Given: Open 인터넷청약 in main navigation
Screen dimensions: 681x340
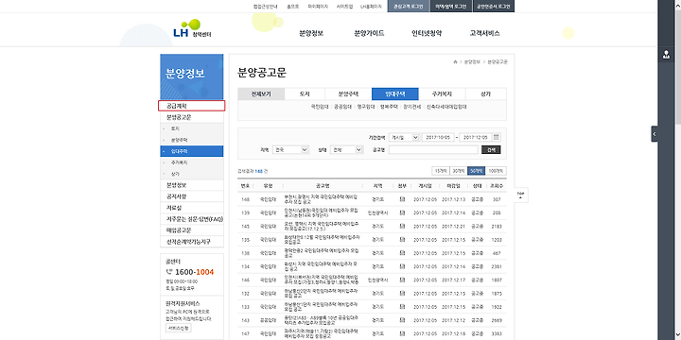Looking at the screenshot, I should pos(427,33).
